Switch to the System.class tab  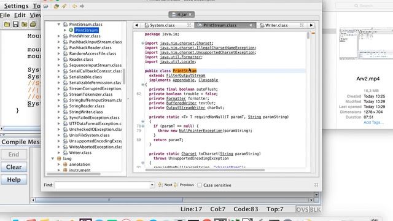[x=162, y=25]
